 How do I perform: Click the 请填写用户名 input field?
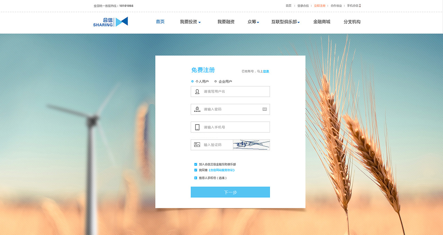pos(230,91)
